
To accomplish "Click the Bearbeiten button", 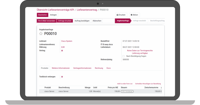I will pyautogui.click(x=42, y=15).
